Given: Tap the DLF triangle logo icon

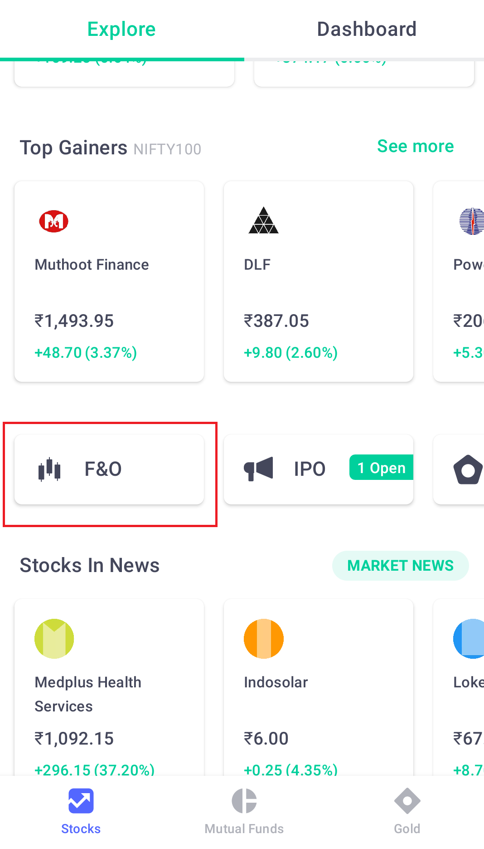Looking at the screenshot, I should (263, 220).
